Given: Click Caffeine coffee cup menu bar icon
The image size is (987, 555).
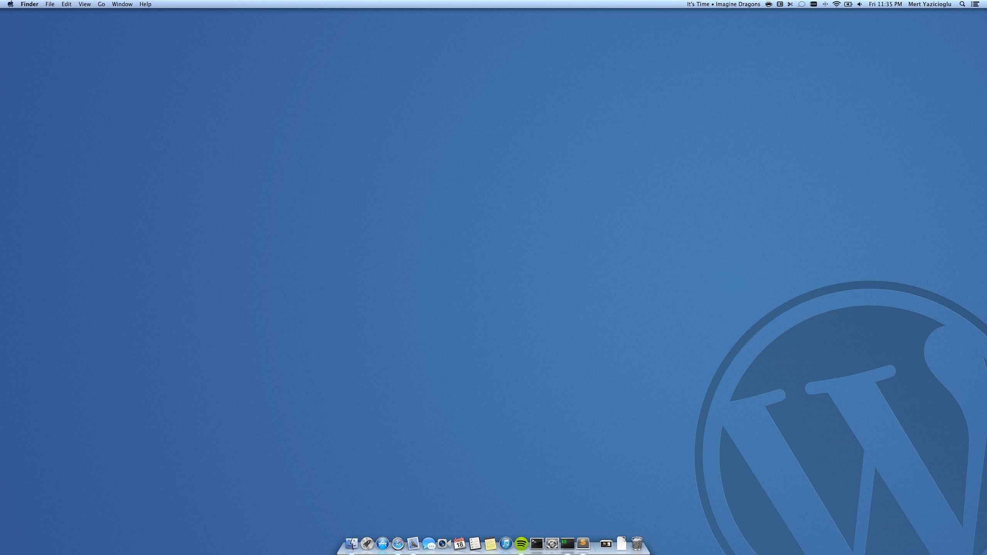Looking at the screenshot, I should click(x=768, y=4).
